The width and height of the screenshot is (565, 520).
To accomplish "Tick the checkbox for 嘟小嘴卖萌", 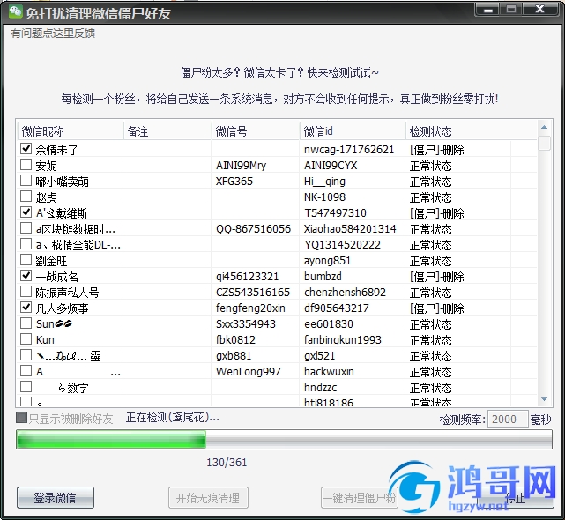I will [x=26, y=180].
